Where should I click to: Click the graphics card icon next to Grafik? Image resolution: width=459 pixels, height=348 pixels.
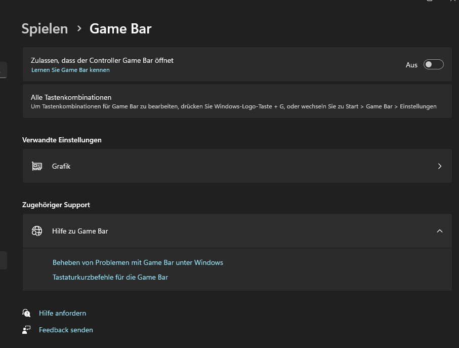[37, 166]
